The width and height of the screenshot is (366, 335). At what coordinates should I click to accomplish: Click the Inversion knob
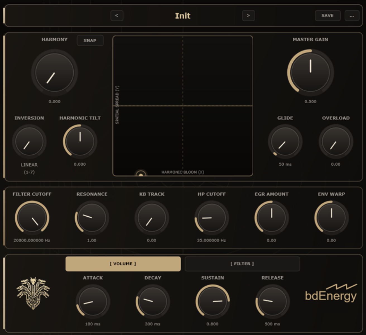tap(29, 142)
